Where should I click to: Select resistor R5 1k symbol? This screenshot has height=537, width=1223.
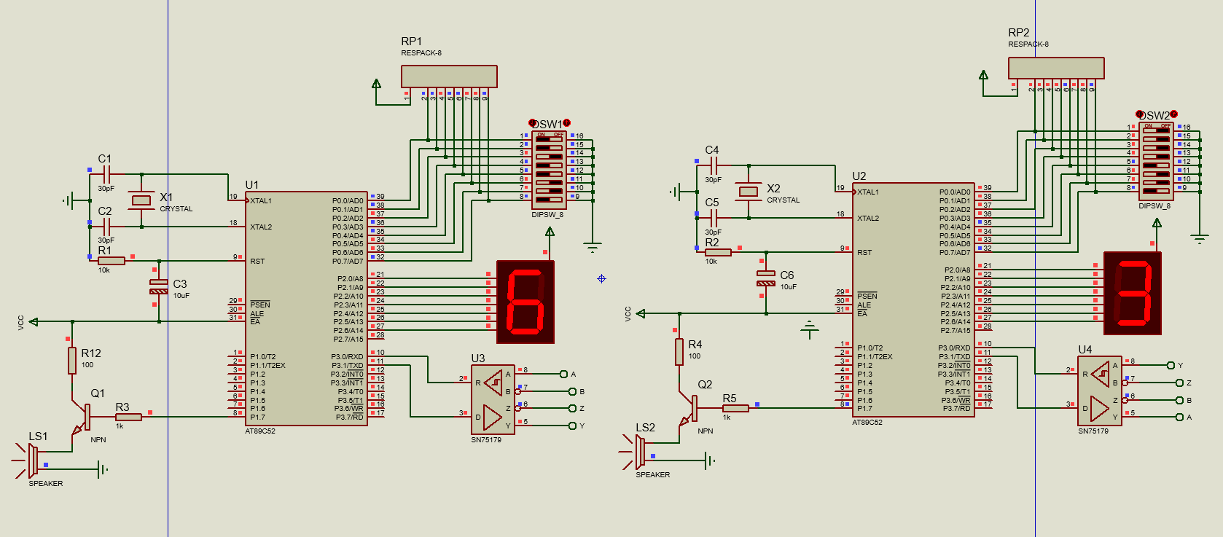click(x=735, y=408)
